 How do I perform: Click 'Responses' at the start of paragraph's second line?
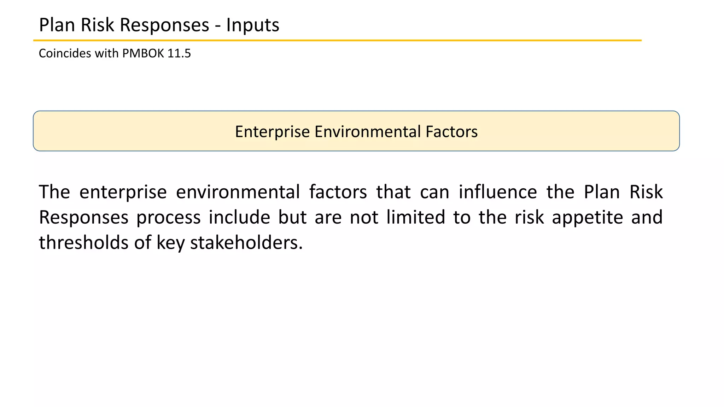[84, 218]
